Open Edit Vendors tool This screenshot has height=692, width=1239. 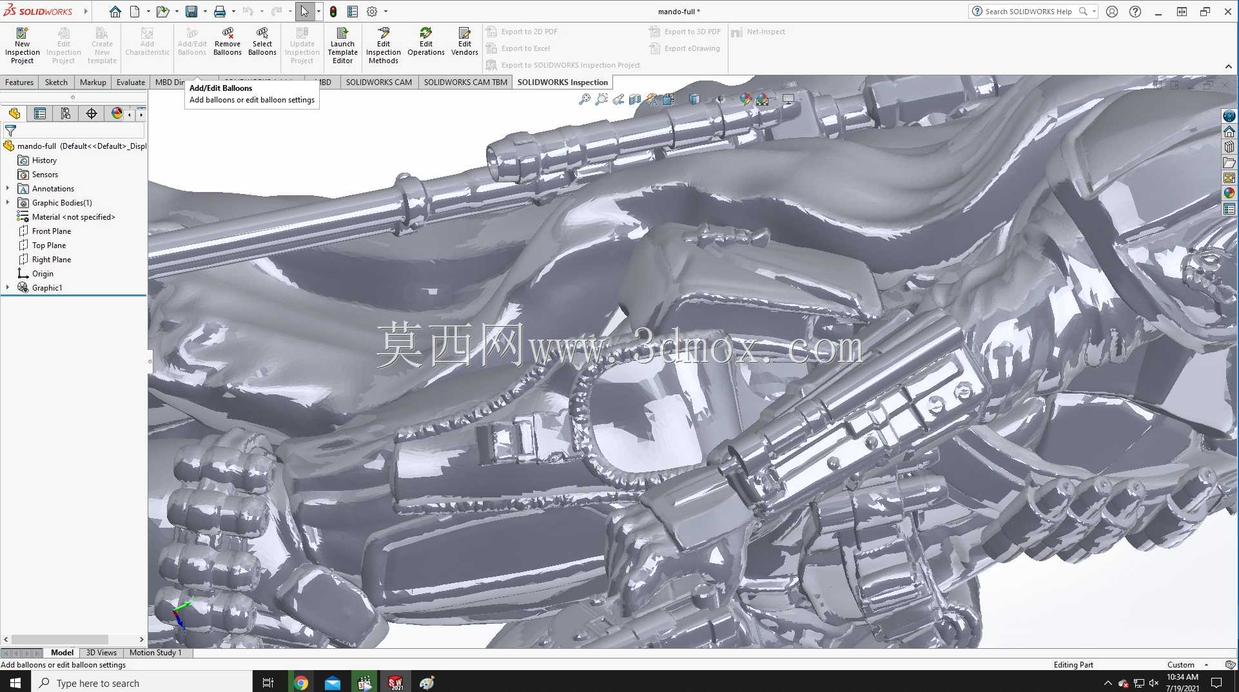pyautogui.click(x=465, y=41)
